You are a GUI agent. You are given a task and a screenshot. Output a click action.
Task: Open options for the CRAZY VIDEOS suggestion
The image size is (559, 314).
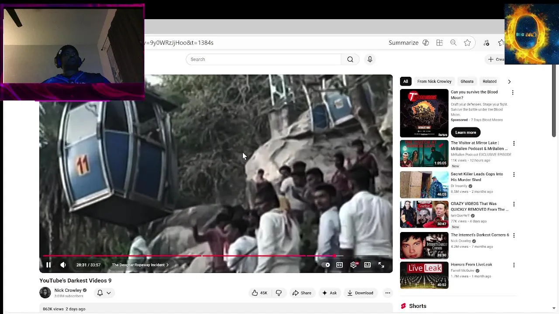tap(514, 204)
